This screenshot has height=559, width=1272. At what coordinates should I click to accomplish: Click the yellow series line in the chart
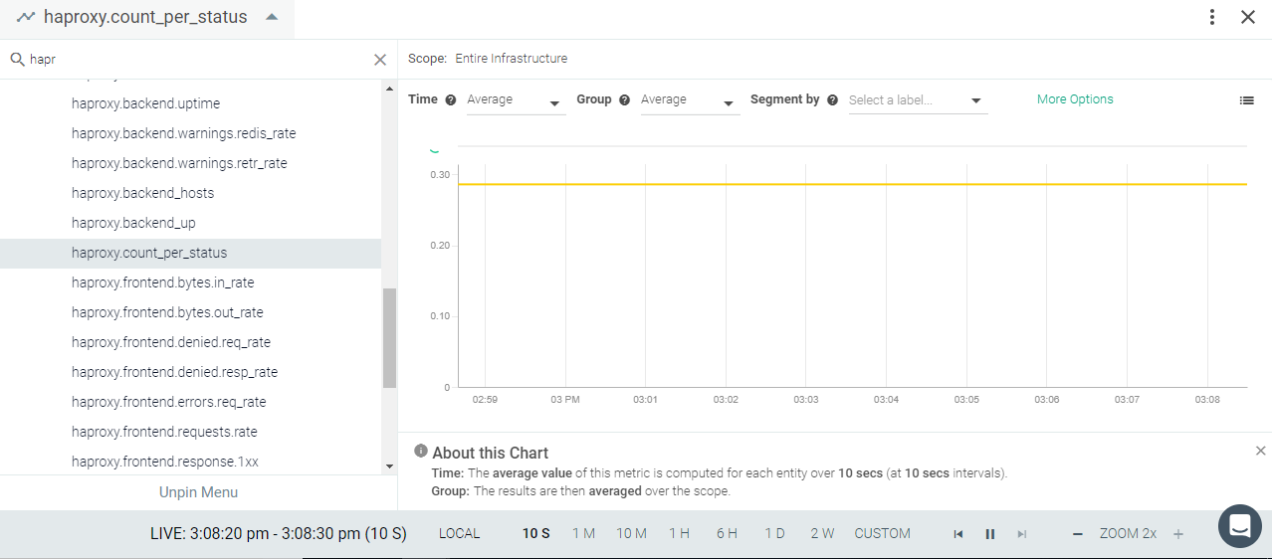[x=852, y=184]
